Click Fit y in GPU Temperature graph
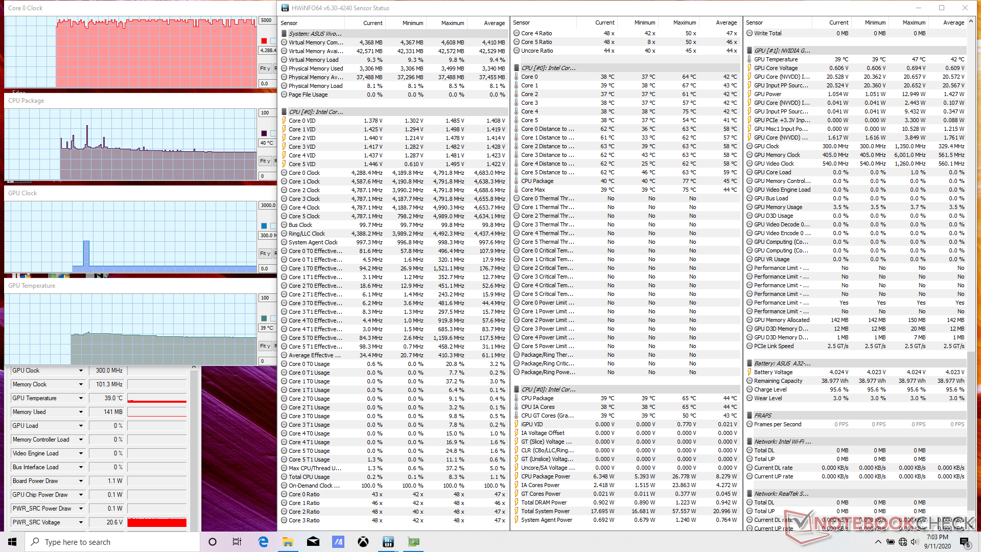 click(x=265, y=346)
